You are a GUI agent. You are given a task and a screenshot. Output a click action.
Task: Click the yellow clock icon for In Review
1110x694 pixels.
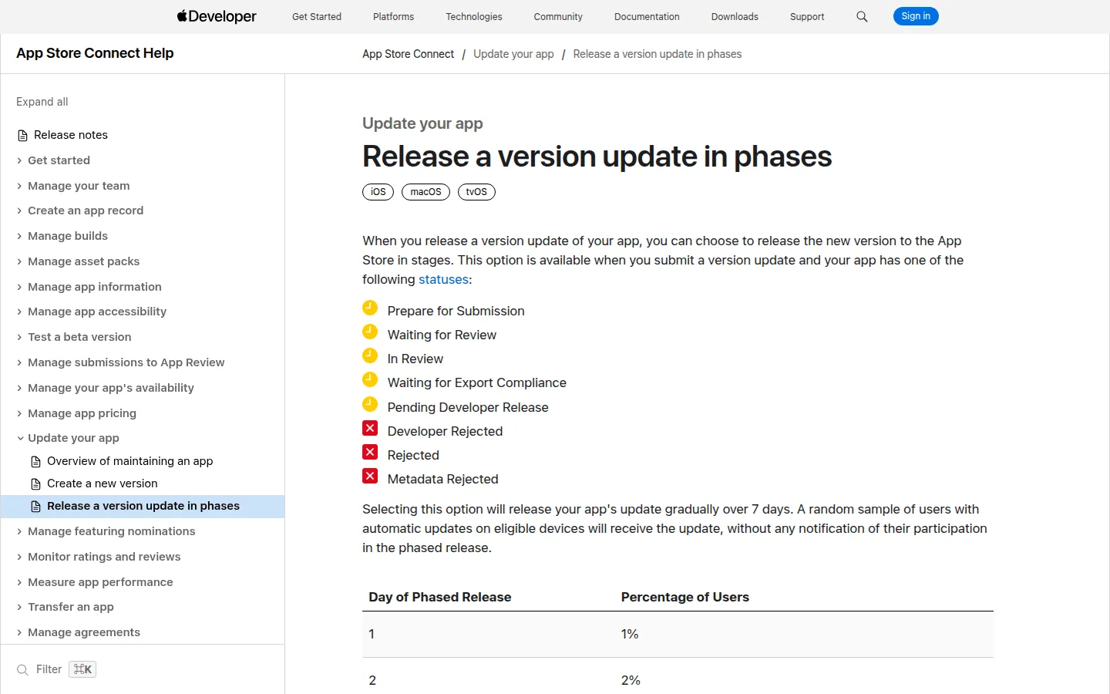(x=370, y=355)
